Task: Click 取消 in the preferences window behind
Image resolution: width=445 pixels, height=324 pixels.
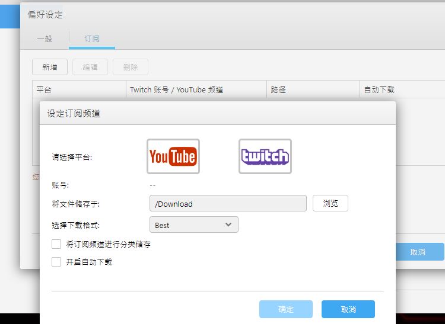Action: [419, 252]
